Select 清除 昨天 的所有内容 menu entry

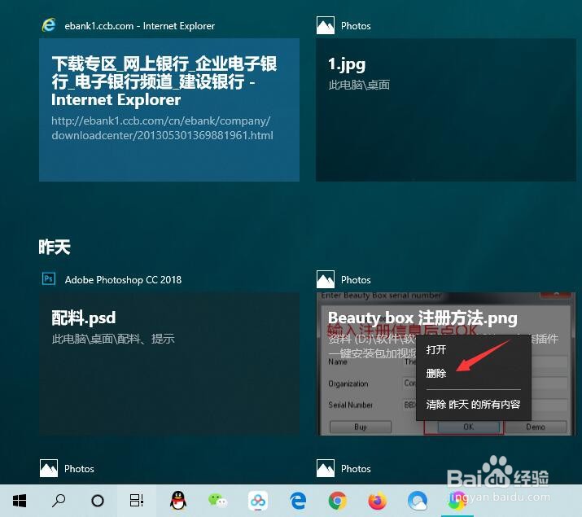click(473, 404)
